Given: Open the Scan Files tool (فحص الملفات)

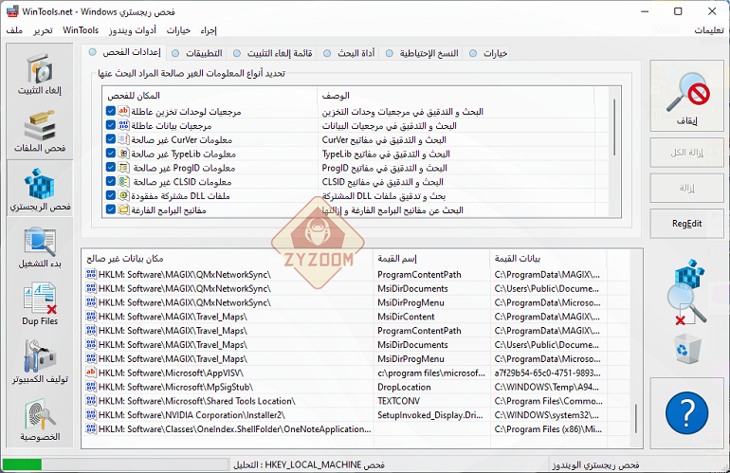Looking at the screenshot, I should pos(40,132).
